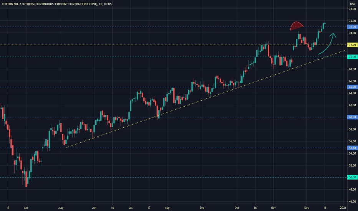Click the Jun label on time axis
The width and height of the screenshot is (358, 211).
click(x=94, y=208)
